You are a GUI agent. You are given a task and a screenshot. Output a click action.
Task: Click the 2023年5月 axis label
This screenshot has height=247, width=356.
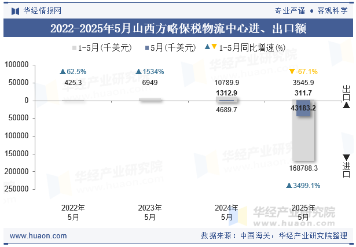(150, 212)
